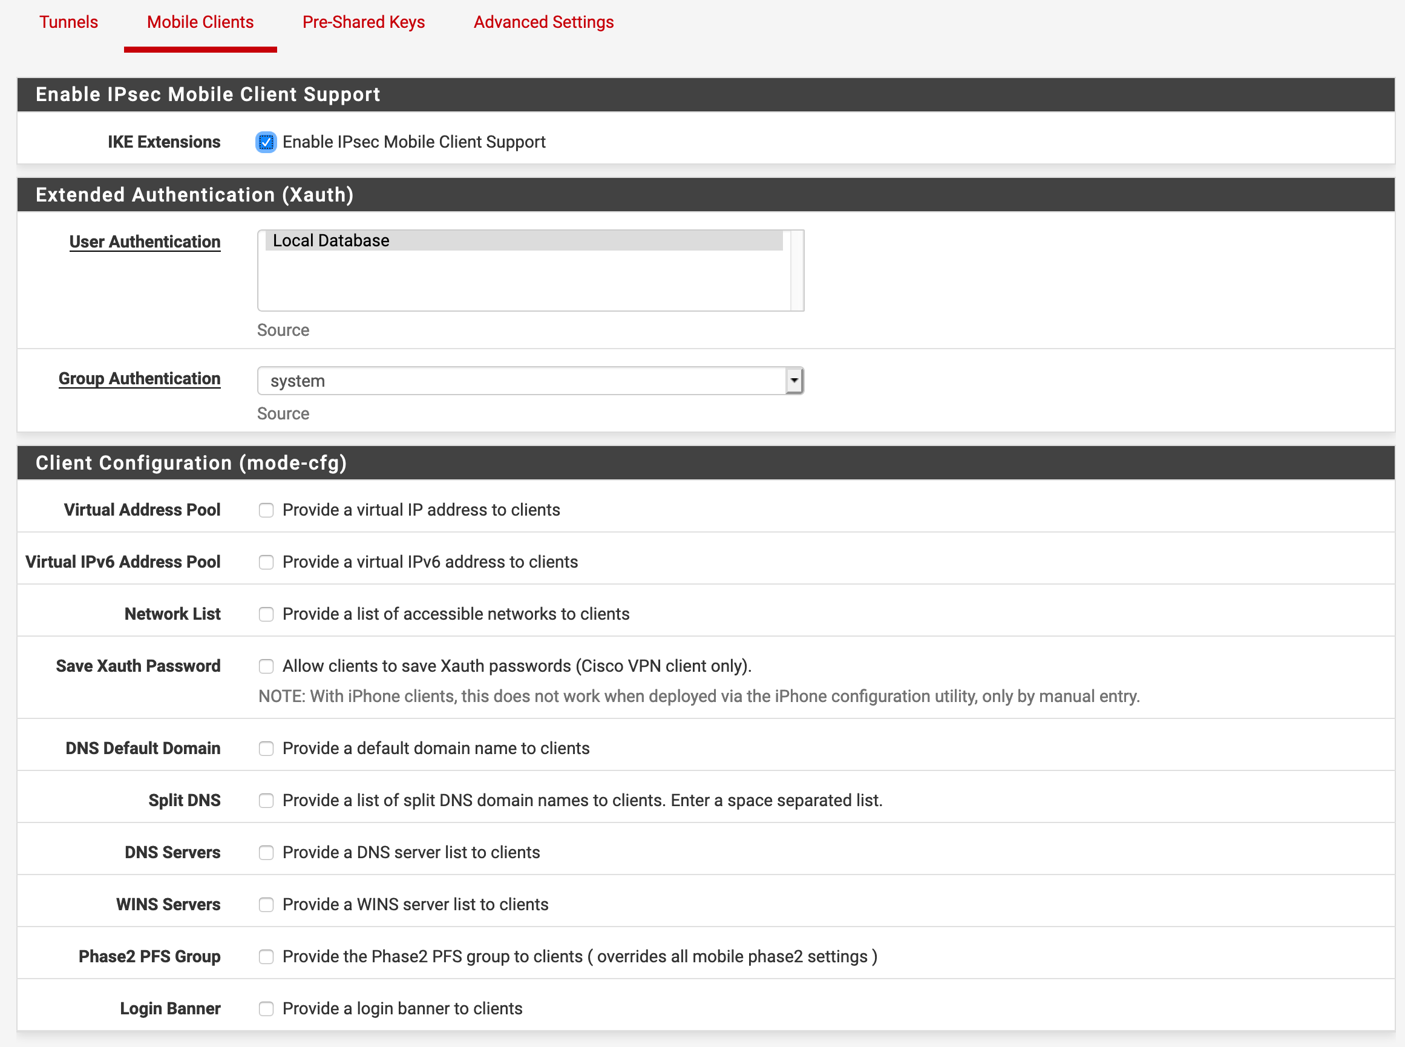Image resolution: width=1405 pixels, height=1047 pixels.
Task: Click the Phase2 PFS Group label
Action: (149, 956)
